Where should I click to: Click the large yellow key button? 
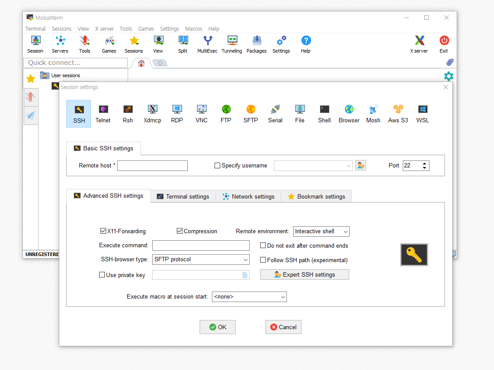click(x=414, y=255)
